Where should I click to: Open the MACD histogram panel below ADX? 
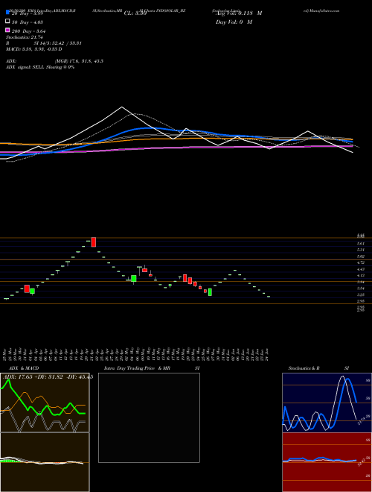point(45,462)
